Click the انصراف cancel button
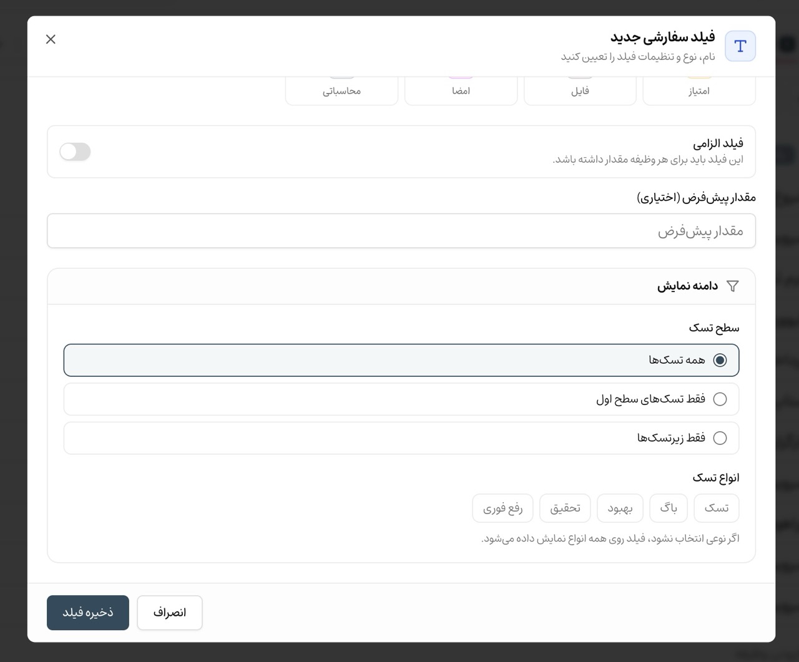 click(x=170, y=613)
